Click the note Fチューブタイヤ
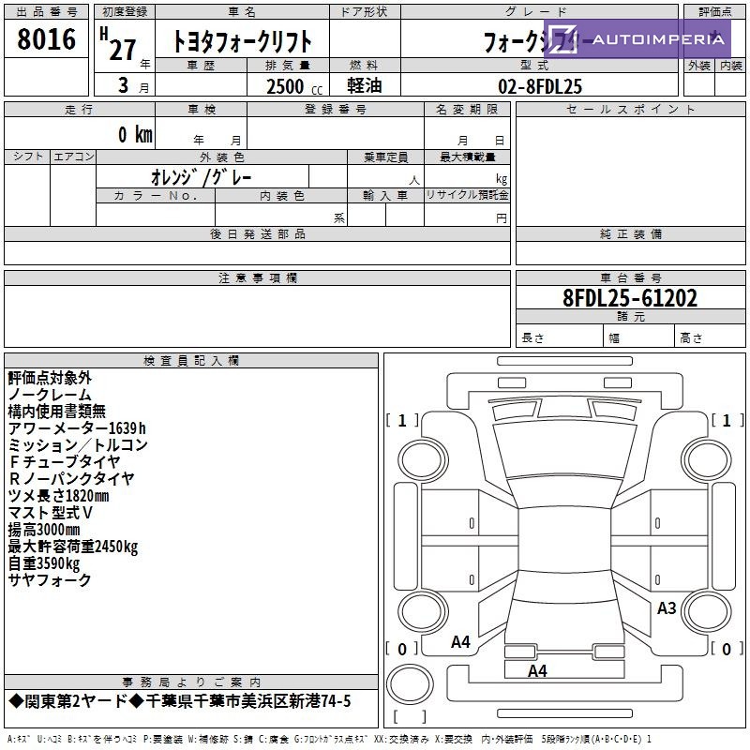This screenshot has width=750, height=750. tap(64, 461)
